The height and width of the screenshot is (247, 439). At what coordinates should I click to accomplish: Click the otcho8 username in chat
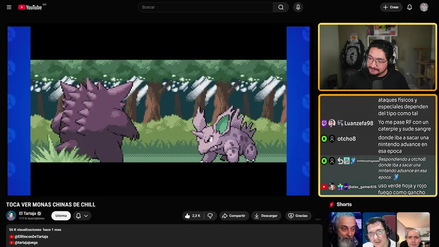pyautogui.click(x=346, y=139)
